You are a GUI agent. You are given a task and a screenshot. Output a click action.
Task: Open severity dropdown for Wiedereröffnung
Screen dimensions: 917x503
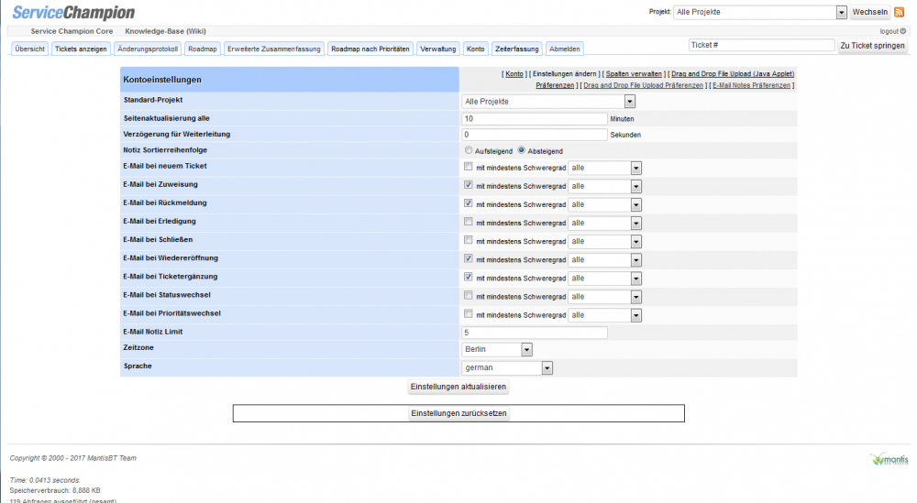click(x=604, y=260)
